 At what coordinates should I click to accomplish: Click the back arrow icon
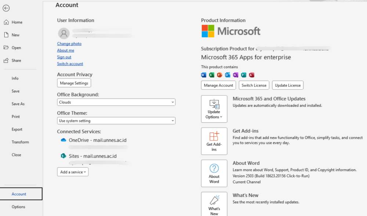pos(6,8)
